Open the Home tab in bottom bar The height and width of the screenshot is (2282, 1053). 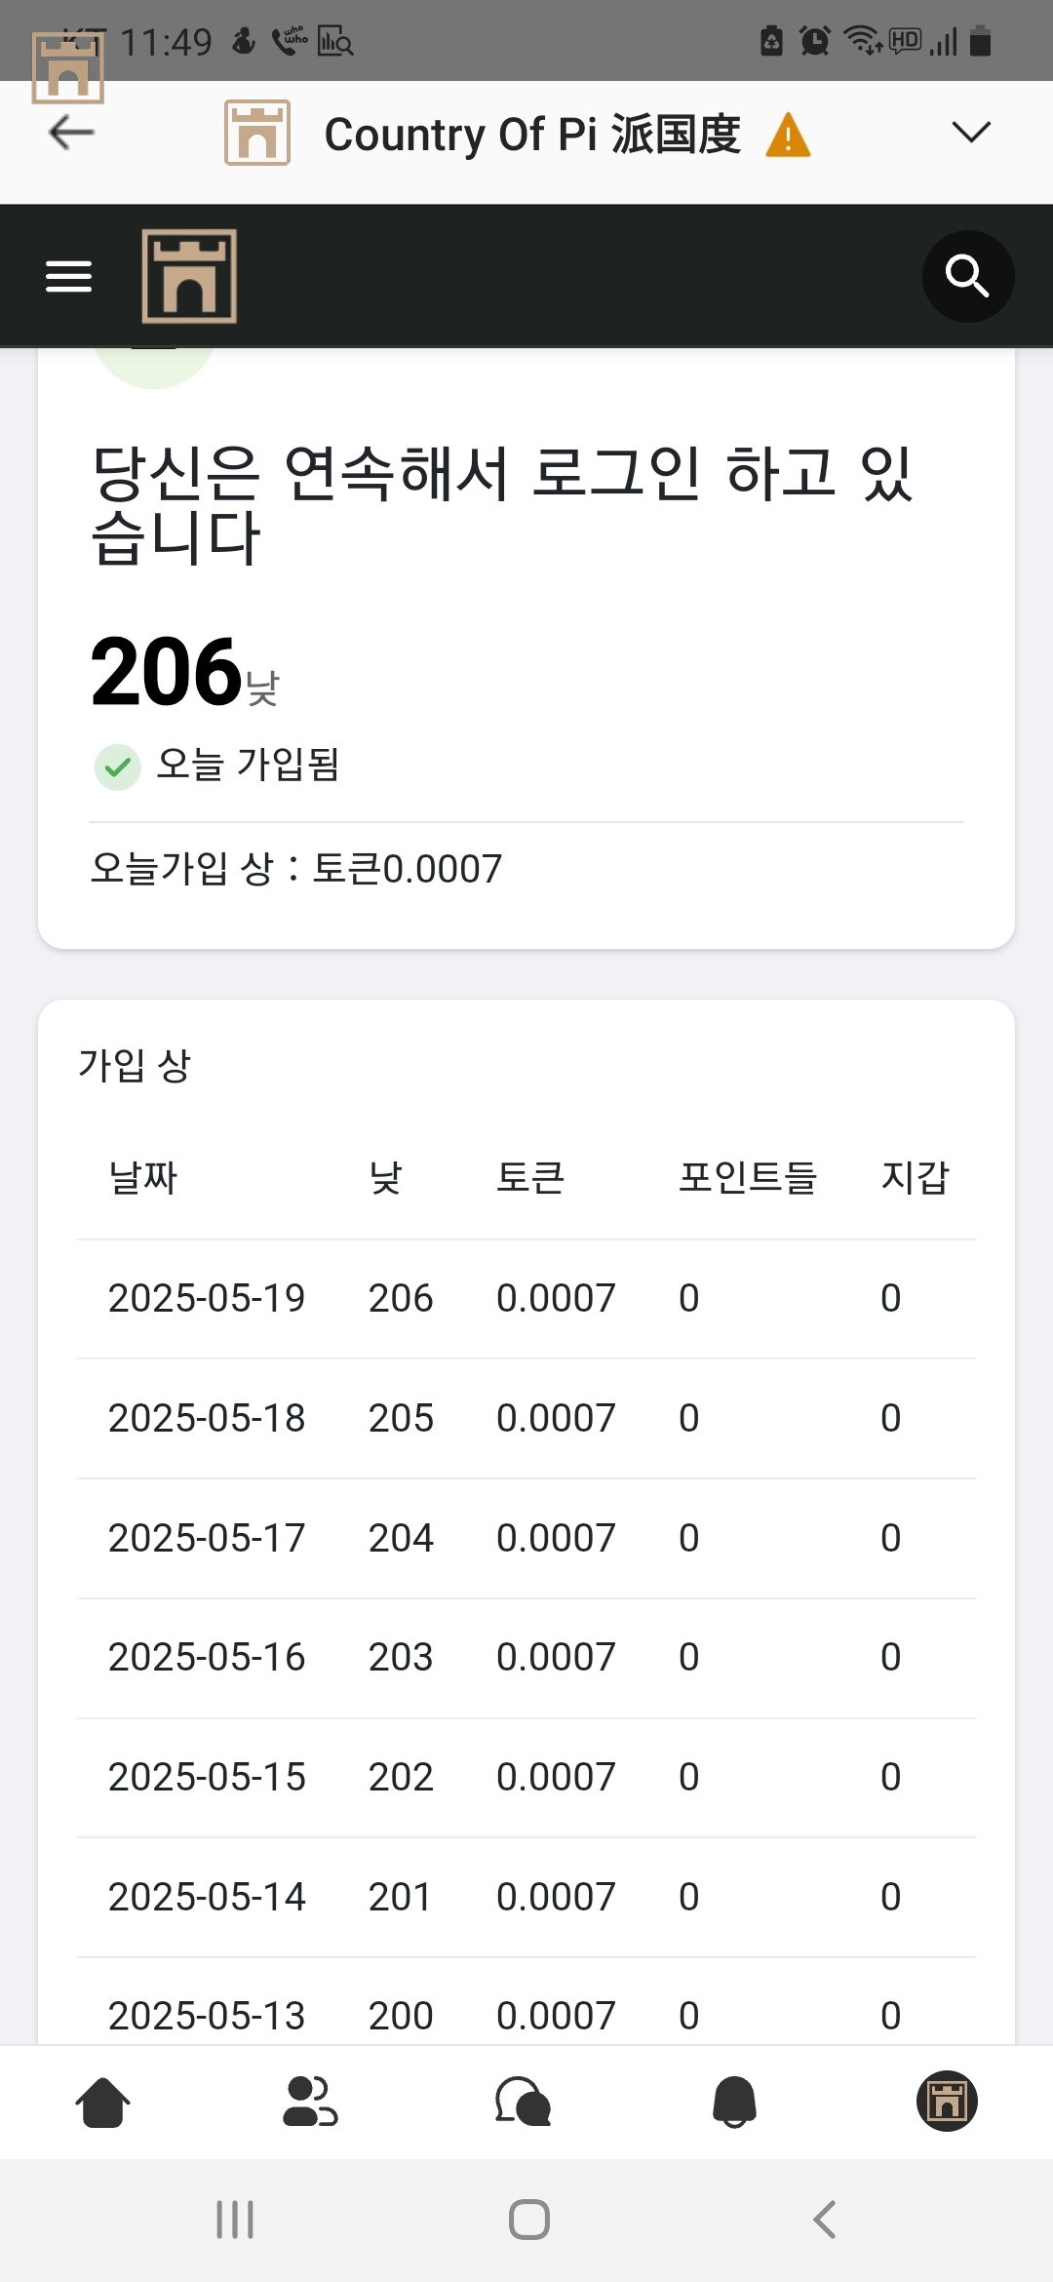pos(102,2102)
